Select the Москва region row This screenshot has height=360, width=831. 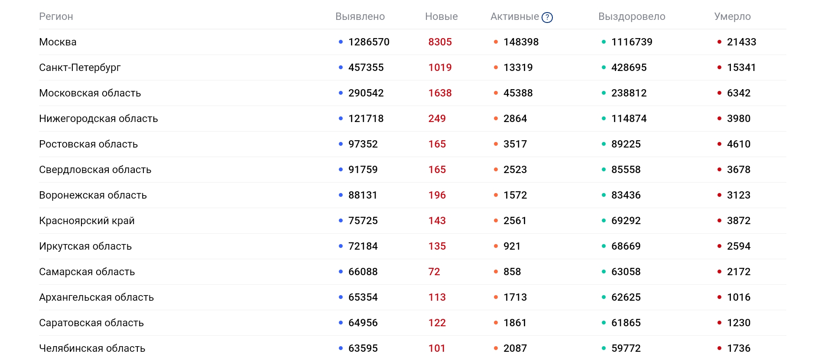click(x=58, y=42)
